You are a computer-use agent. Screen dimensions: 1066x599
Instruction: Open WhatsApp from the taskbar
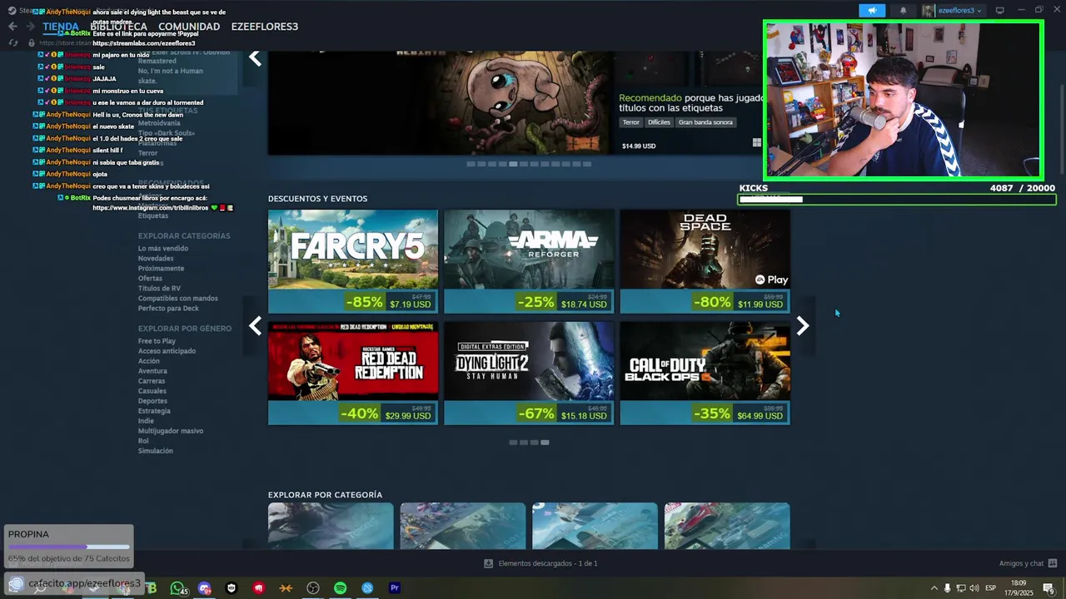click(177, 588)
